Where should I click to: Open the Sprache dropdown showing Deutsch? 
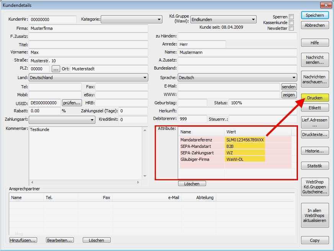pyautogui.click(x=237, y=78)
